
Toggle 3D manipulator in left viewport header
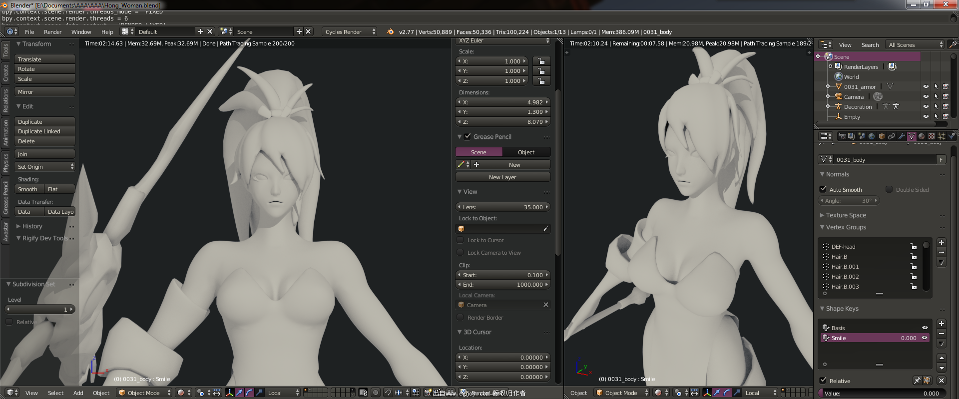(x=230, y=393)
